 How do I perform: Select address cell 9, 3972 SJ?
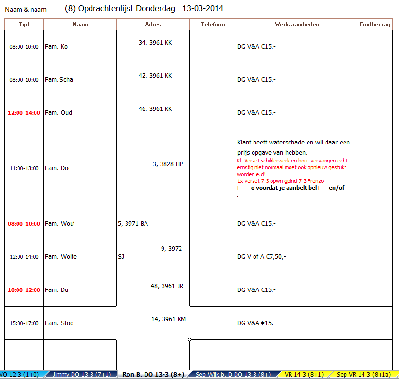pyautogui.click(x=153, y=257)
